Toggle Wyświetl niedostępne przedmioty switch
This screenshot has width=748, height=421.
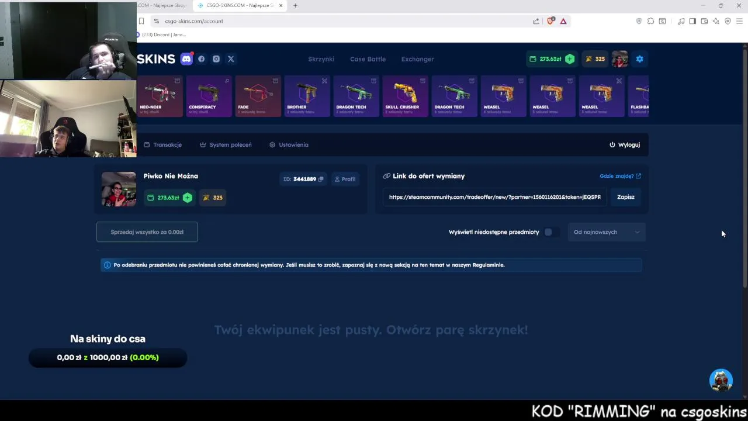coord(551,232)
